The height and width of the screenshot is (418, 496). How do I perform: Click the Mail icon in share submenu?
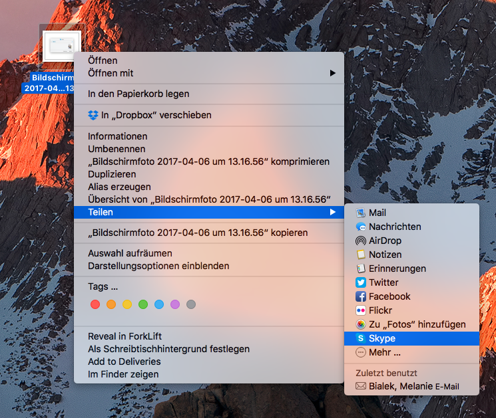click(361, 213)
